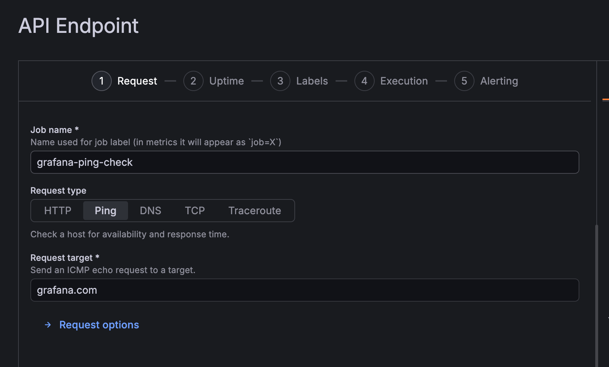Image resolution: width=609 pixels, height=367 pixels.
Task: Click the circled 2 icon beside Uptime
Action: [193, 81]
